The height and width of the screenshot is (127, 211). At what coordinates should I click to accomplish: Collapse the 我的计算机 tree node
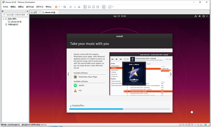[x=4, y=19]
